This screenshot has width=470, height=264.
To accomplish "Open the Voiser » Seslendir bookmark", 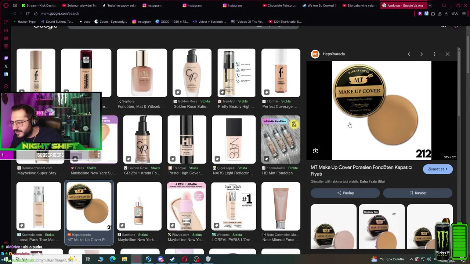I will point(209,22).
